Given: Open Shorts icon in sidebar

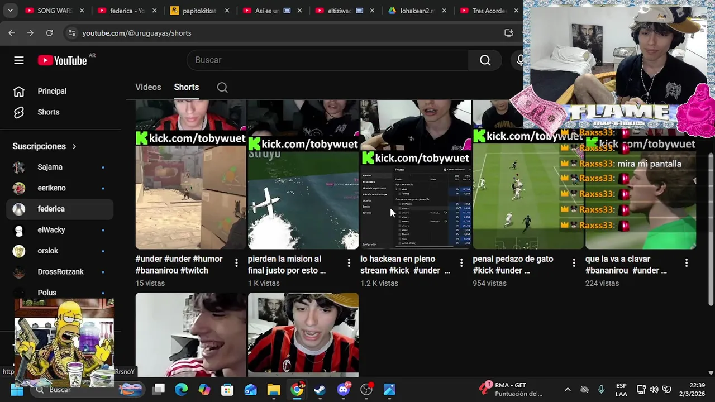Looking at the screenshot, I should pyautogui.click(x=19, y=112).
